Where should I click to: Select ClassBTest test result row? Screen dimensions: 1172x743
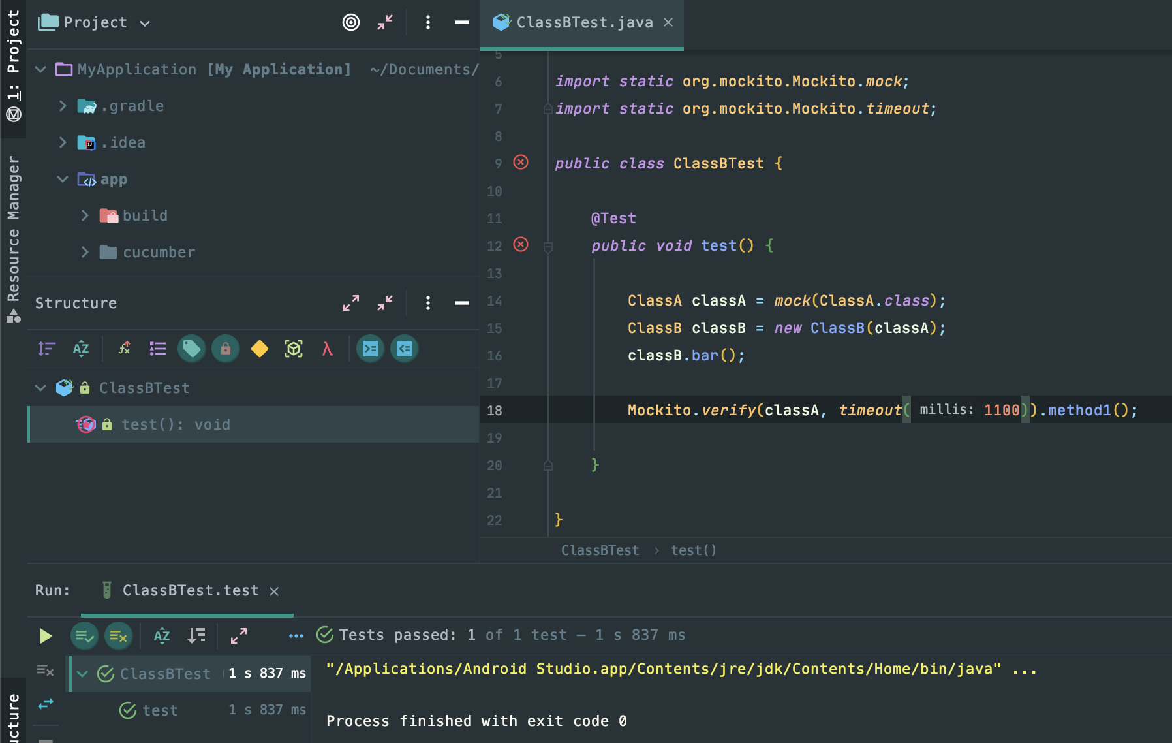[x=191, y=674]
